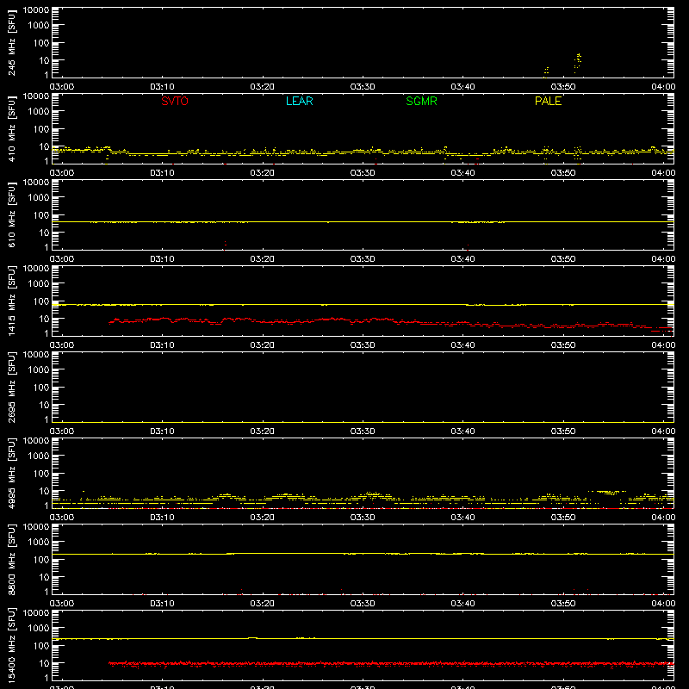The image size is (689, 689).
Task: Select the 410 MHz [SFU] axis title
Action: point(12,128)
